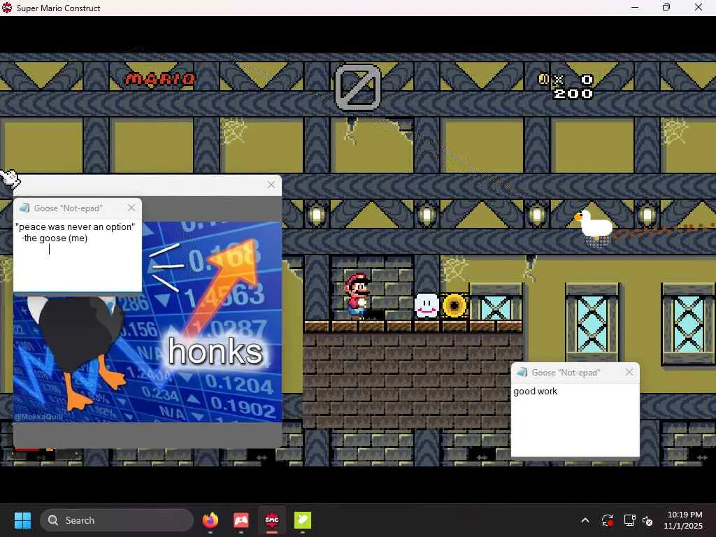Click the yellow donut ring block
This screenshot has height=537, width=716.
[454, 306]
